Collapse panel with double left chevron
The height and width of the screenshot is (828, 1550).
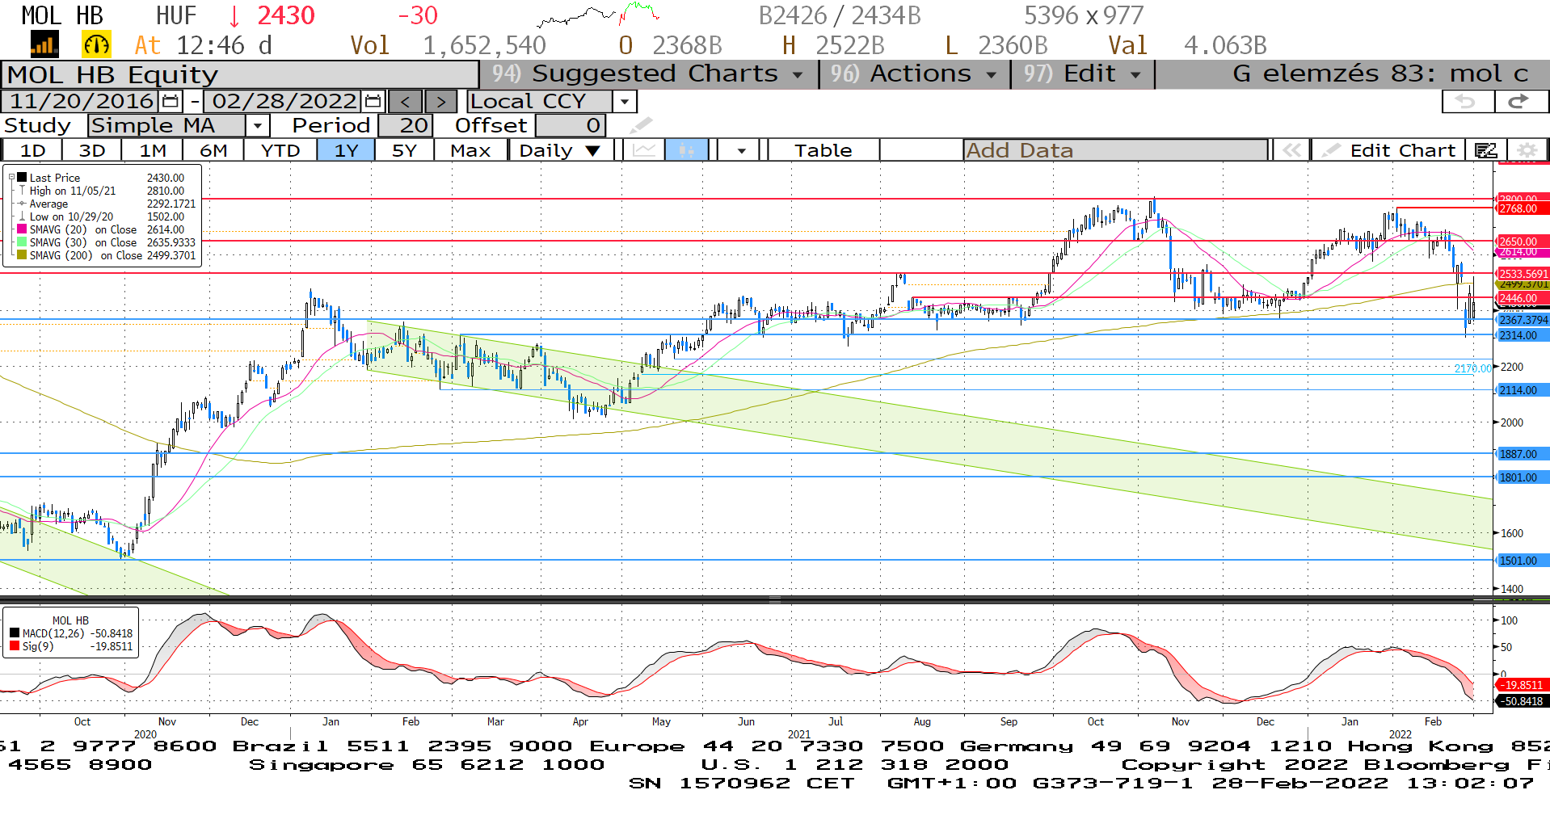(x=1291, y=150)
